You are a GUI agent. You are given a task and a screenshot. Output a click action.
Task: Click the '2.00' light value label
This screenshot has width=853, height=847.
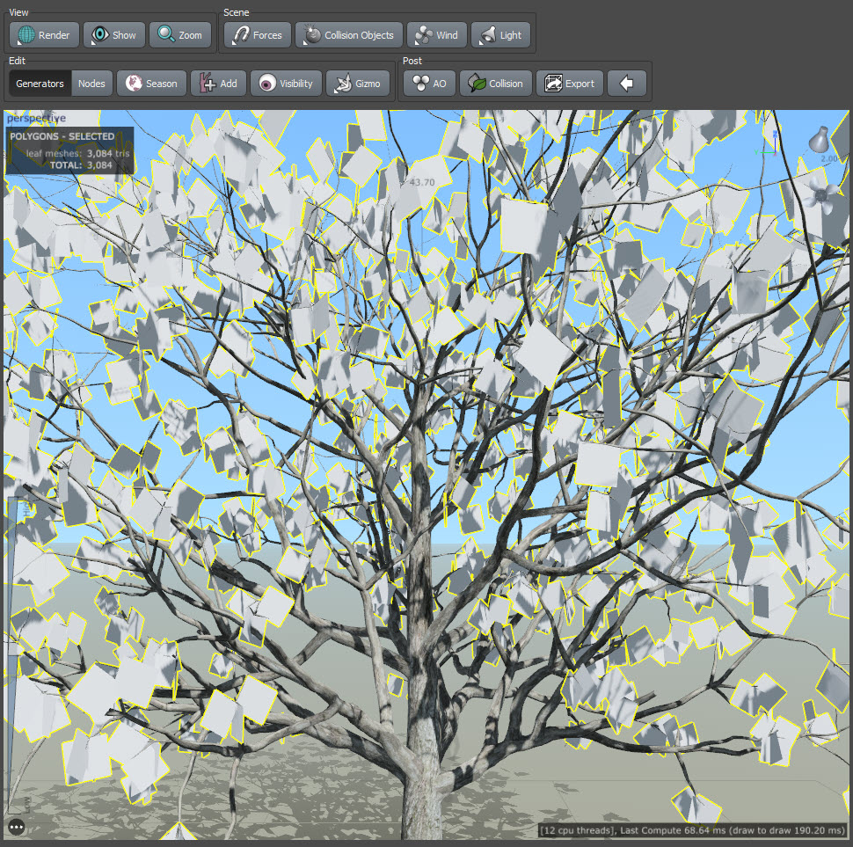[x=829, y=159]
